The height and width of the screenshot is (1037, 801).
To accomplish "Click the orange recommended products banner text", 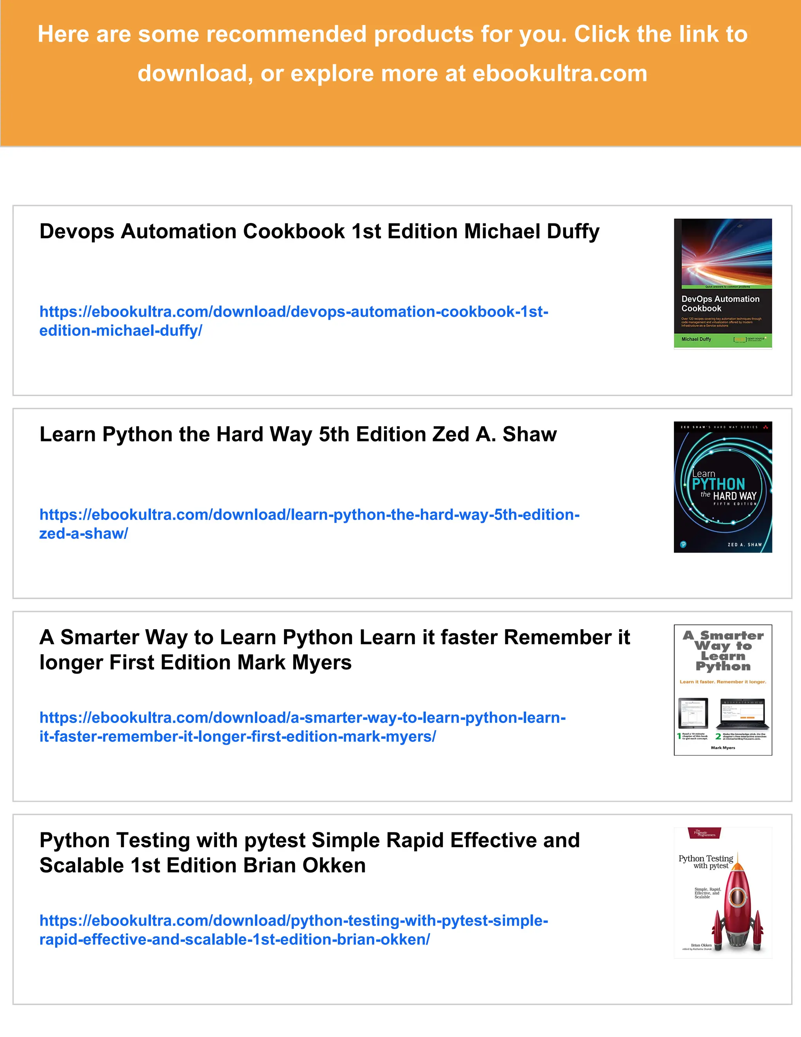I will 392,35.
